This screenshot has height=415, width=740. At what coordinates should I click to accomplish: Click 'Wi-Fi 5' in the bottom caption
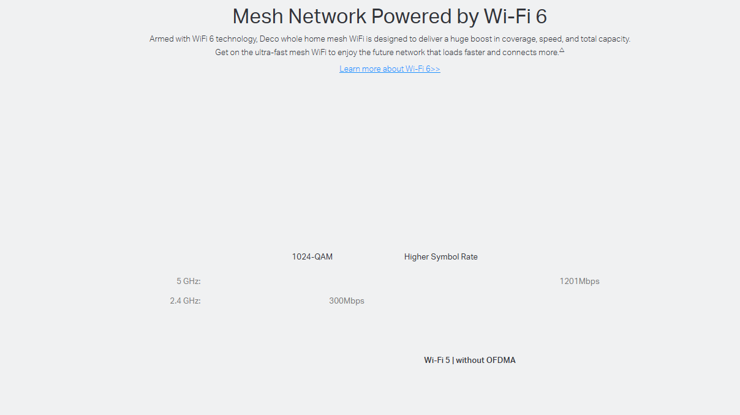pos(437,361)
